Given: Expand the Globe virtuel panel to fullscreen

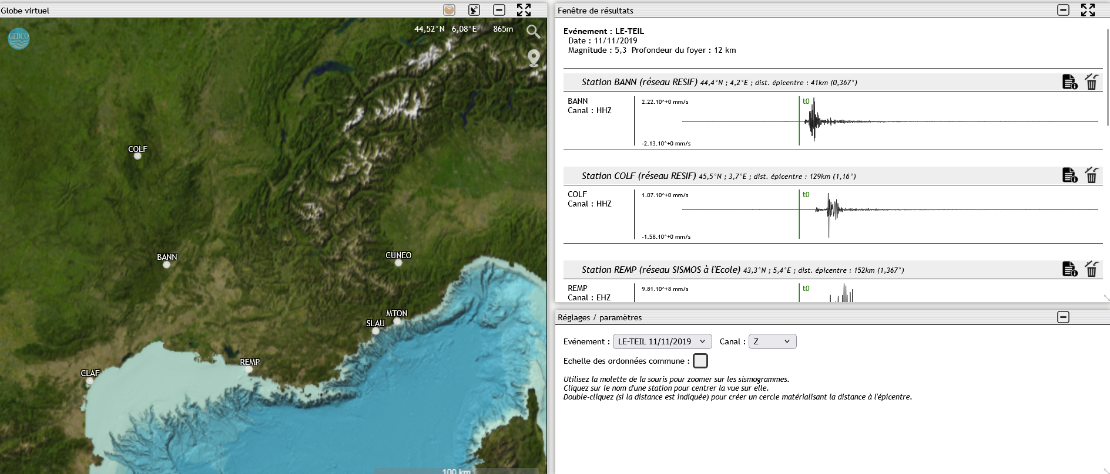Looking at the screenshot, I should [524, 10].
